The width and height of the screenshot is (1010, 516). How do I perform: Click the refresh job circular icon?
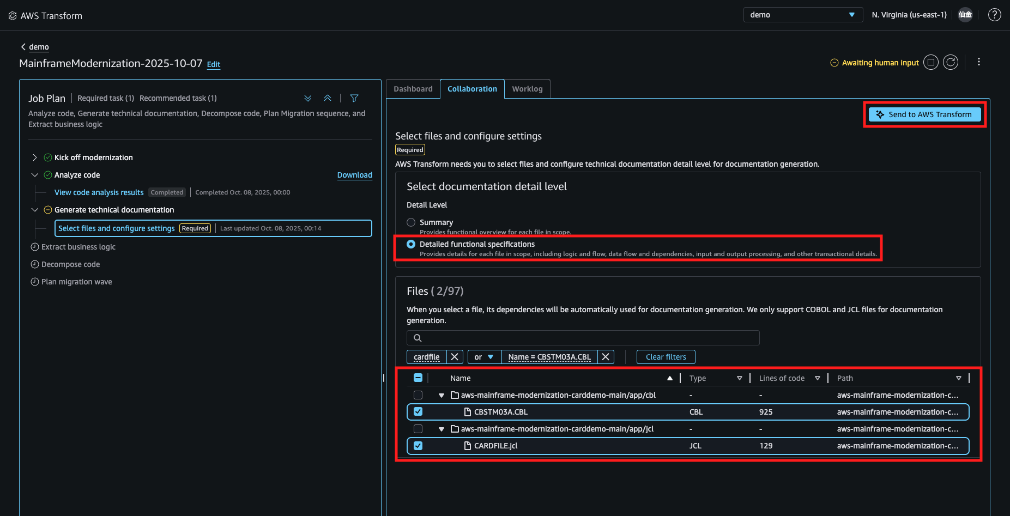click(x=951, y=63)
